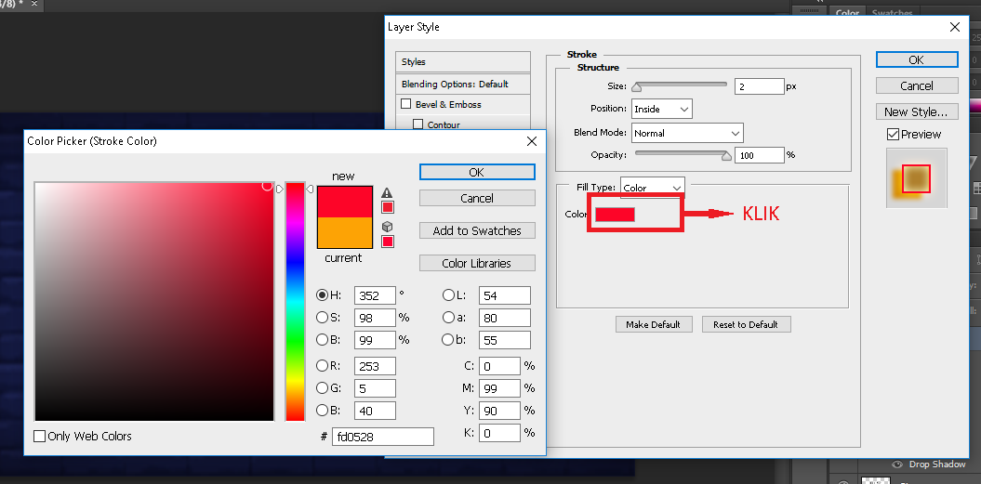Click the hex color input field
Screen dimensions: 981x484
click(x=383, y=437)
